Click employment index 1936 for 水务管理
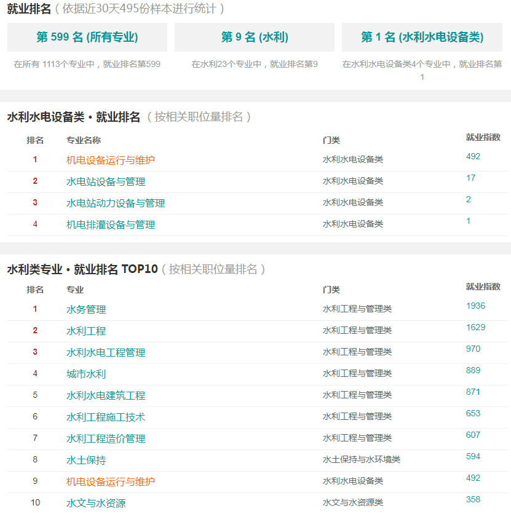 click(x=475, y=306)
